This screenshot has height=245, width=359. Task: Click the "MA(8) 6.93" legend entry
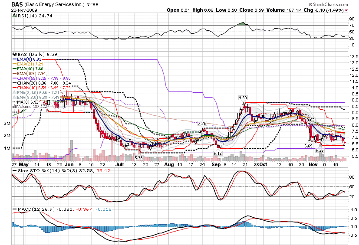point(28,102)
